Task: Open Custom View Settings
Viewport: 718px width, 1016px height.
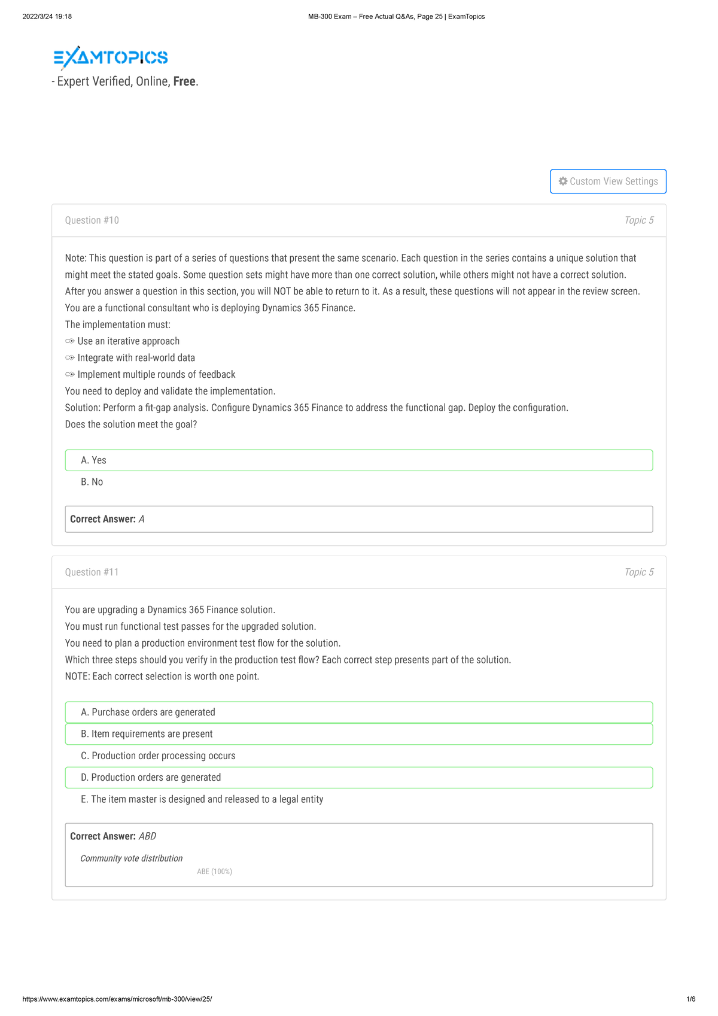Action: (x=608, y=181)
